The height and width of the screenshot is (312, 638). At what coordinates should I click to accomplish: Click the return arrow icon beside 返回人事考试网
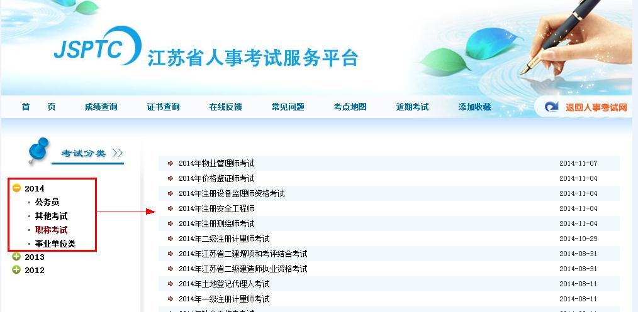click(552, 107)
